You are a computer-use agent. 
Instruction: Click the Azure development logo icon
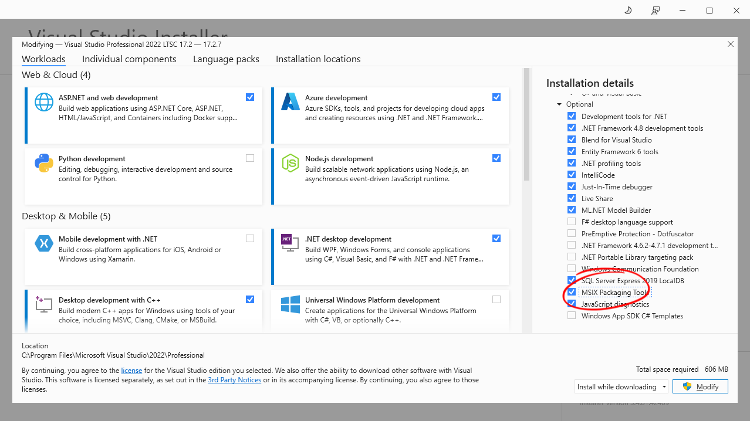point(290,102)
